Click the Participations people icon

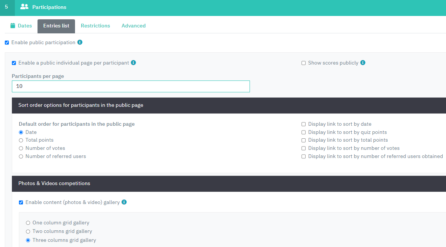point(25,7)
